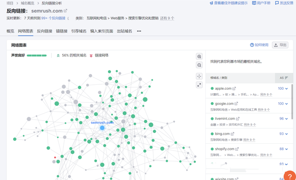
Task: Open the 锚链接 tab
Action: pyautogui.click(x=62, y=31)
